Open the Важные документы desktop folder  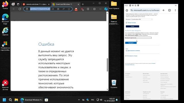tap(114, 19)
